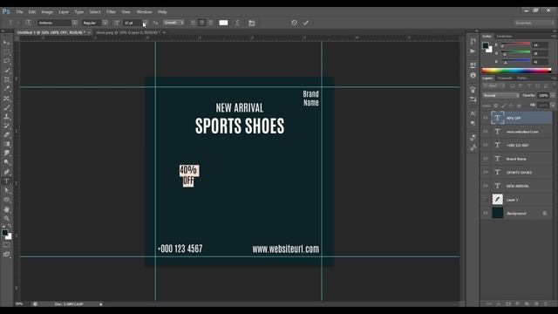Toggle text orientation in options bar
This screenshot has width=558, height=314.
click(x=29, y=23)
